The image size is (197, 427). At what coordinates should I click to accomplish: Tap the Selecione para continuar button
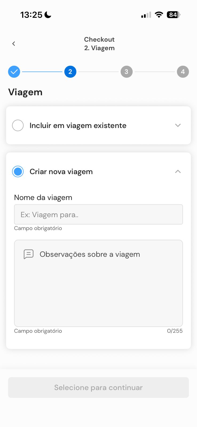coord(98,388)
